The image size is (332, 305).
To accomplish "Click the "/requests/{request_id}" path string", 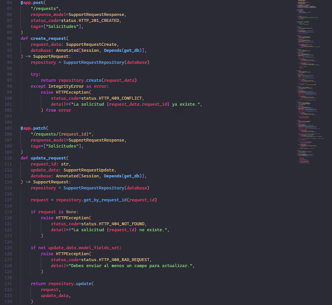I will (x=61, y=134).
